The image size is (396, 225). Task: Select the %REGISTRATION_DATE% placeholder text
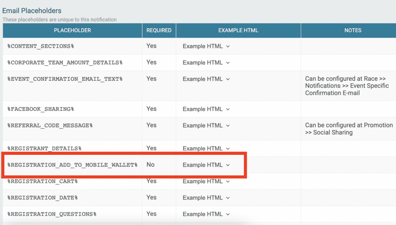[43, 198]
